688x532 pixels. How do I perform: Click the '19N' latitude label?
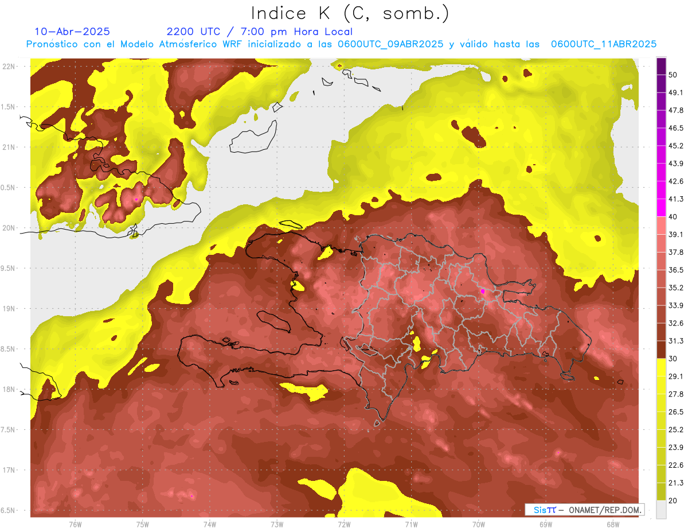[x=10, y=309]
